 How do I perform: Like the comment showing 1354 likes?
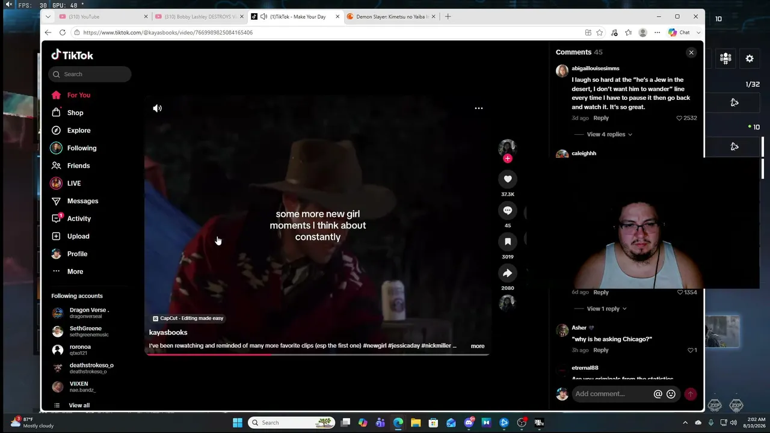[680, 292]
